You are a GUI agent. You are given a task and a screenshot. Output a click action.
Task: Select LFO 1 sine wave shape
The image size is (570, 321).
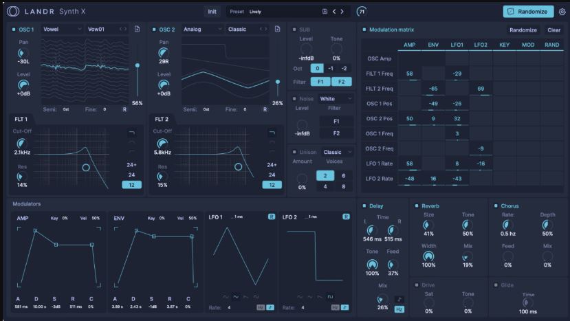(226, 297)
